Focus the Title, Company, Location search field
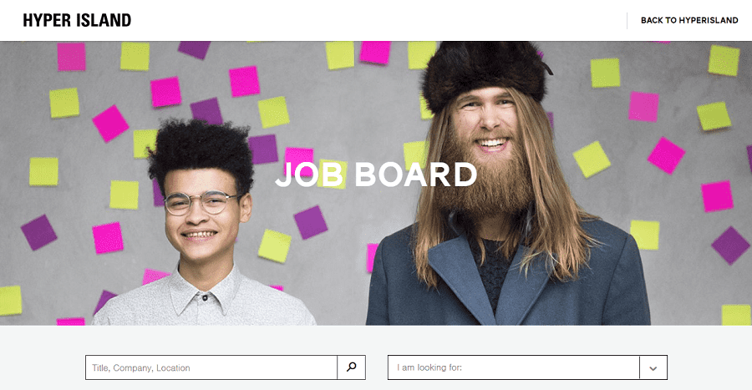 pyautogui.click(x=211, y=367)
